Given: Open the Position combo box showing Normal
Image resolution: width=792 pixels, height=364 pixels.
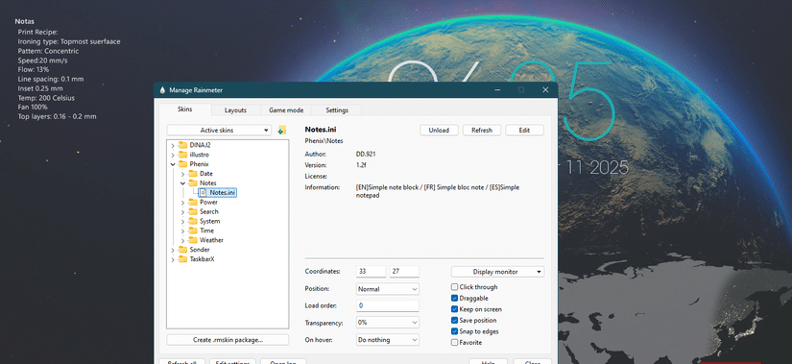Looking at the screenshot, I should click(388, 289).
